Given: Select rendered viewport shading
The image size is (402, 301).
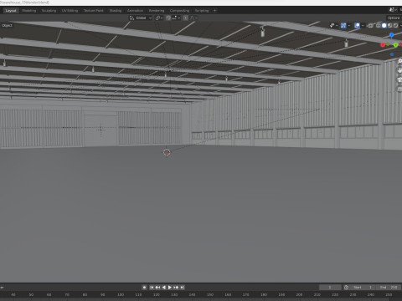Looking at the screenshot, I should [x=395, y=25].
